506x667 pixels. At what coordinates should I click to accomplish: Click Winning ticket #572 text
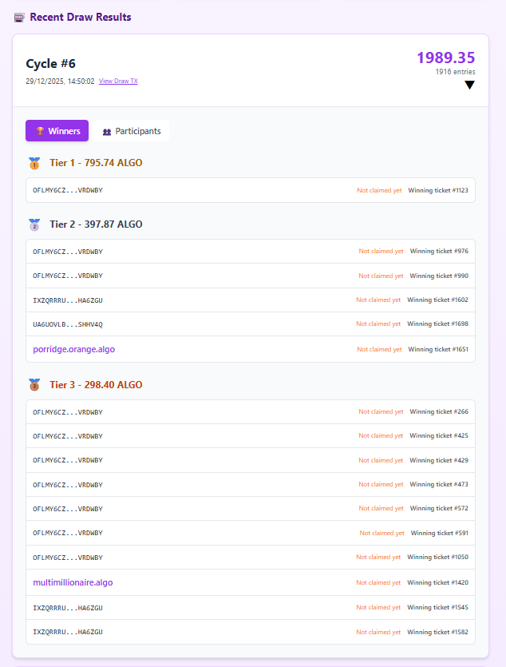point(439,508)
